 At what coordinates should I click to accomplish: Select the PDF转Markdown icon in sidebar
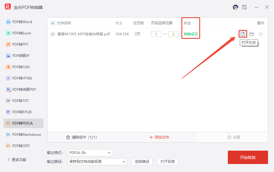(8, 135)
